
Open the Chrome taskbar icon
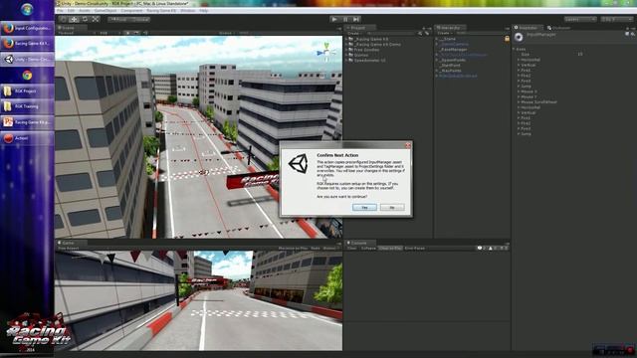pyautogui.click(x=27, y=76)
